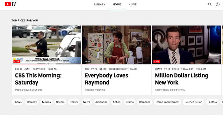The image size is (223, 115).
Task: Click 'Reality show picked for you' text
Action: tap(170, 90)
